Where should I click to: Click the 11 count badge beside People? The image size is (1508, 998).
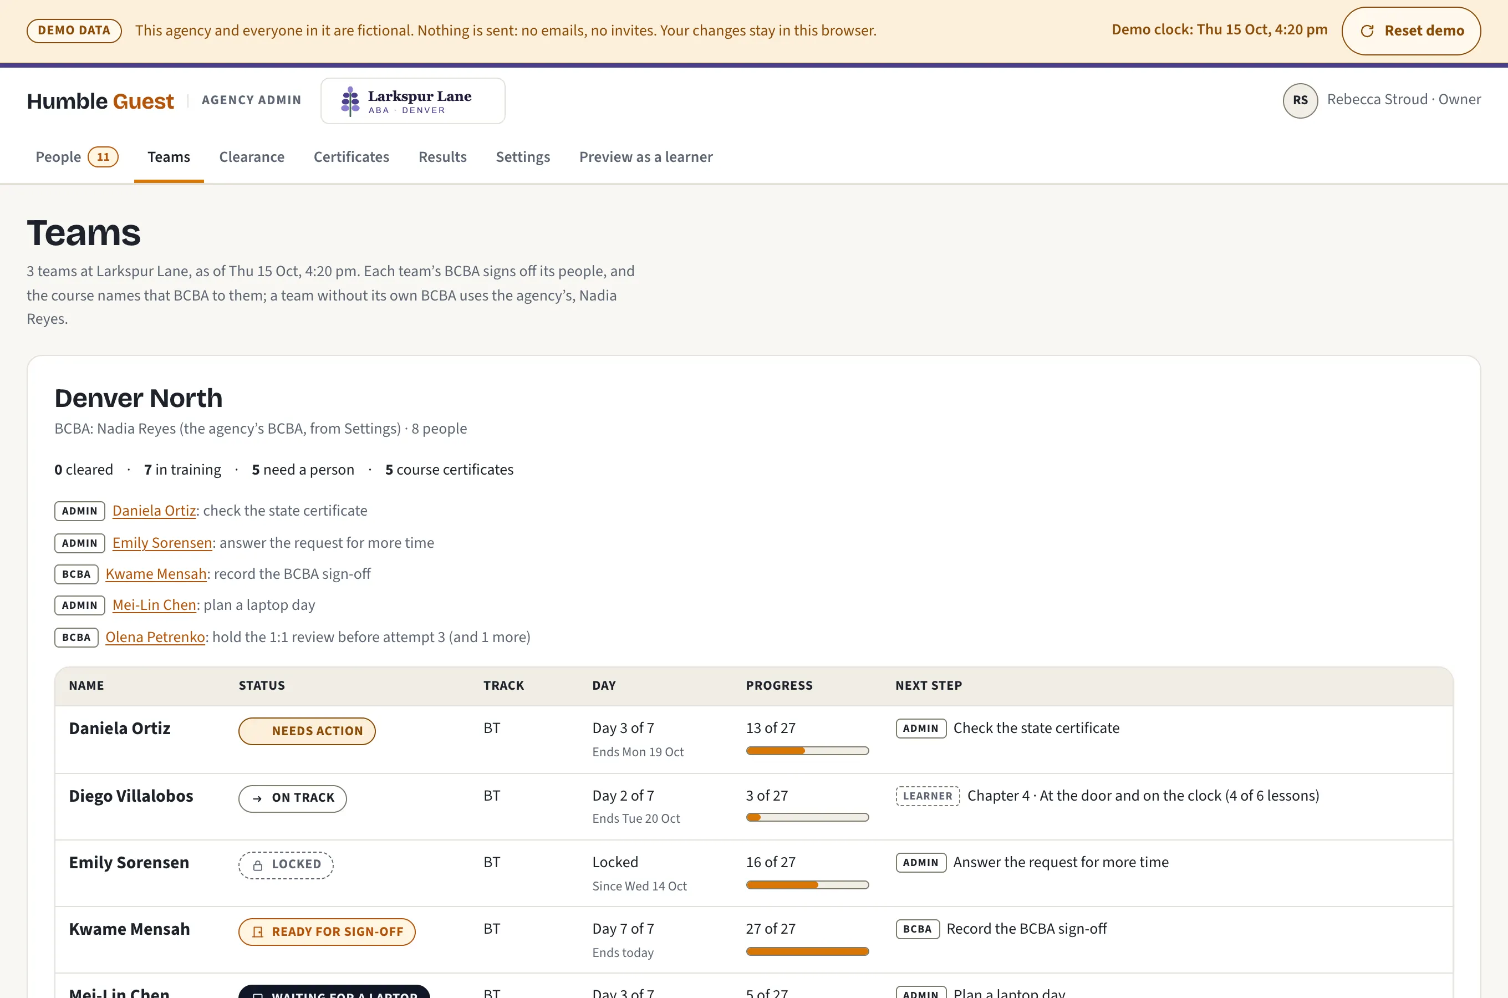coord(103,157)
